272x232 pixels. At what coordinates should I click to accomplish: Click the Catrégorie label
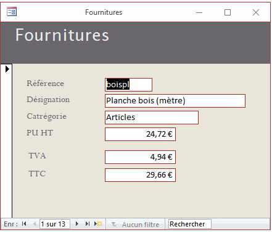coord(47,116)
